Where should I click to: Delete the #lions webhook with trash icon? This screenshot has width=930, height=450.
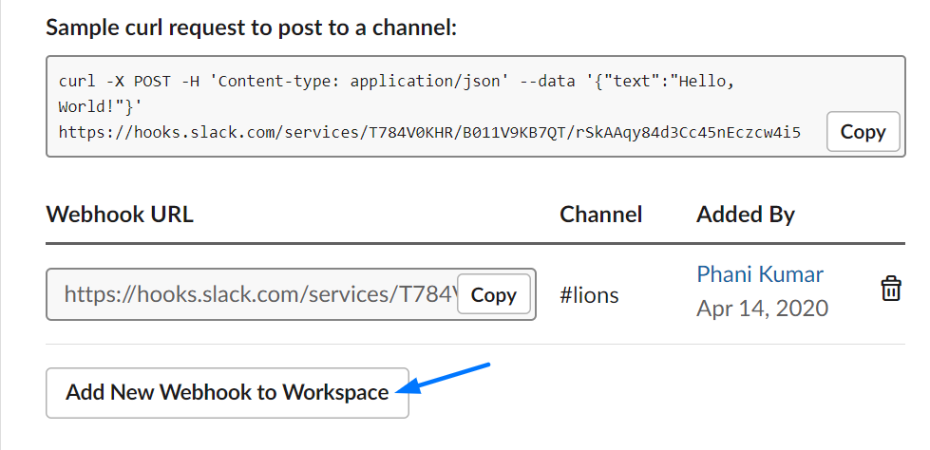click(890, 289)
